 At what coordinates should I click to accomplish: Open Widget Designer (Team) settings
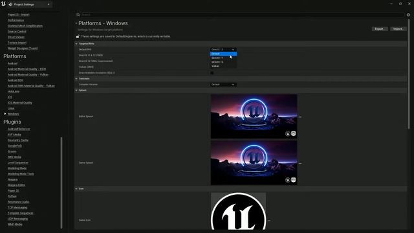(x=23, y=49)
